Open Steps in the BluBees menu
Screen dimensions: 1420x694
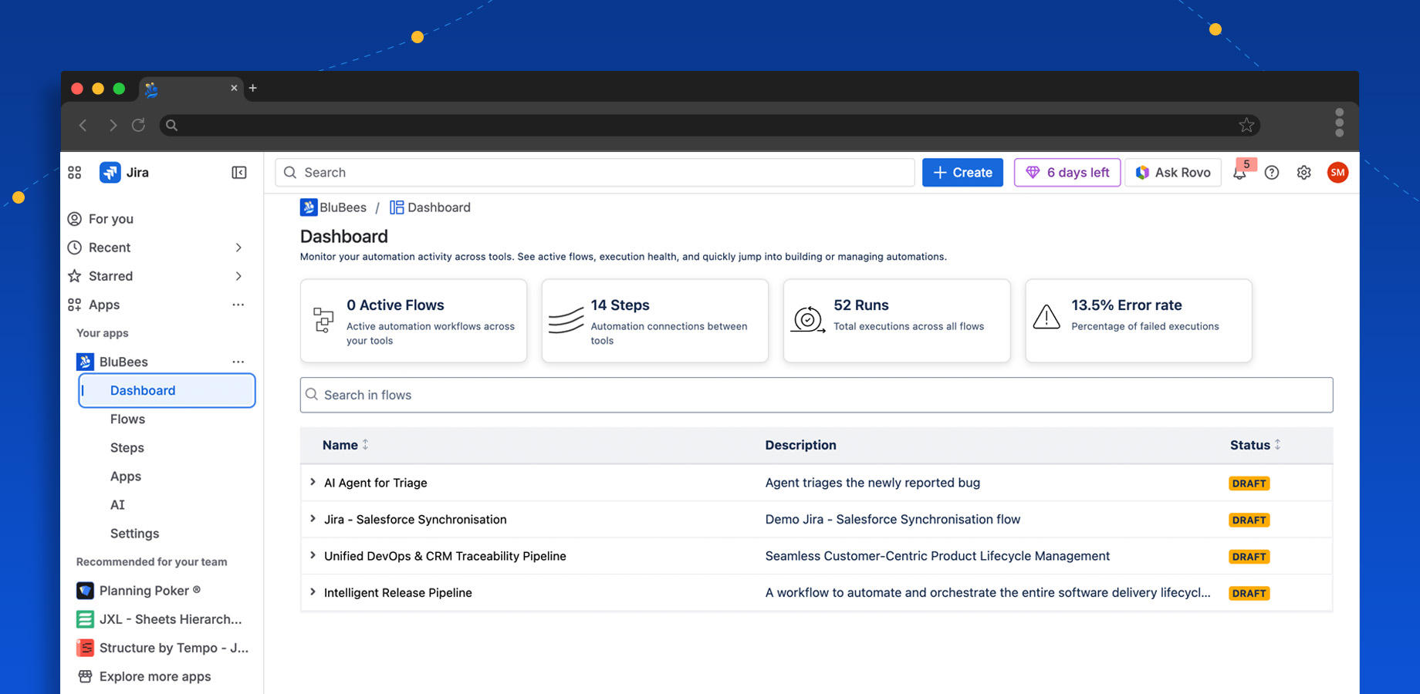127,448
